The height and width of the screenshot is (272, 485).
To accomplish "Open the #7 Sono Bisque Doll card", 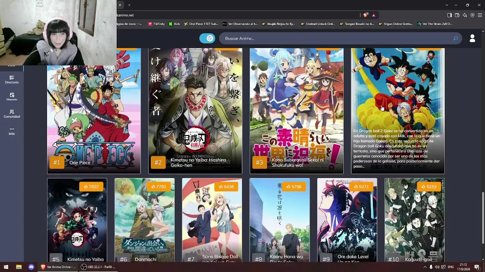I will (x=212, y=220).
